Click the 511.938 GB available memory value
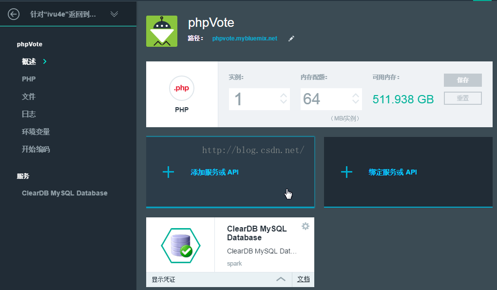Image resolution: width=497 pixels, height=290 pixels. pyautogui.click(x=403, y=99)
